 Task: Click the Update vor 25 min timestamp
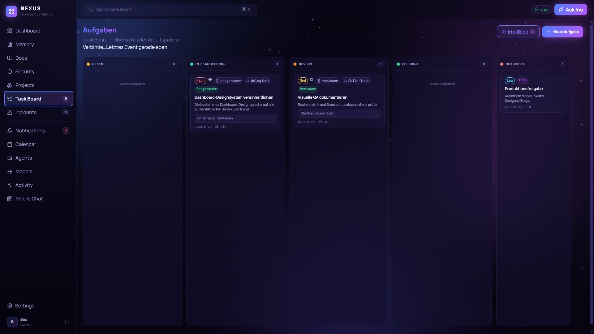[x=210, y=127]
